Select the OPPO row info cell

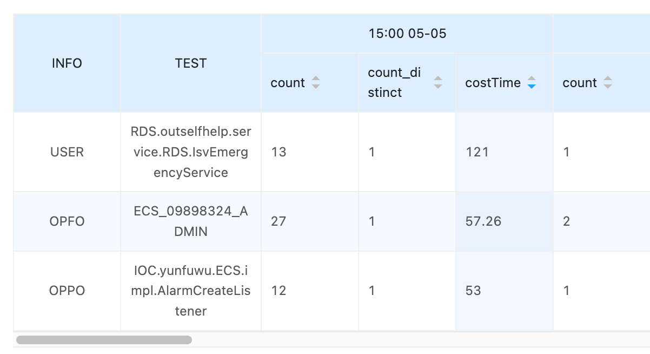coord(67,291)
